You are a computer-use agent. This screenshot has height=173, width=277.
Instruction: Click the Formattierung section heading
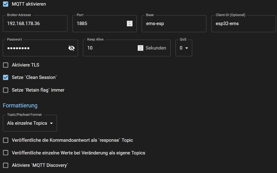pos(20,106)
